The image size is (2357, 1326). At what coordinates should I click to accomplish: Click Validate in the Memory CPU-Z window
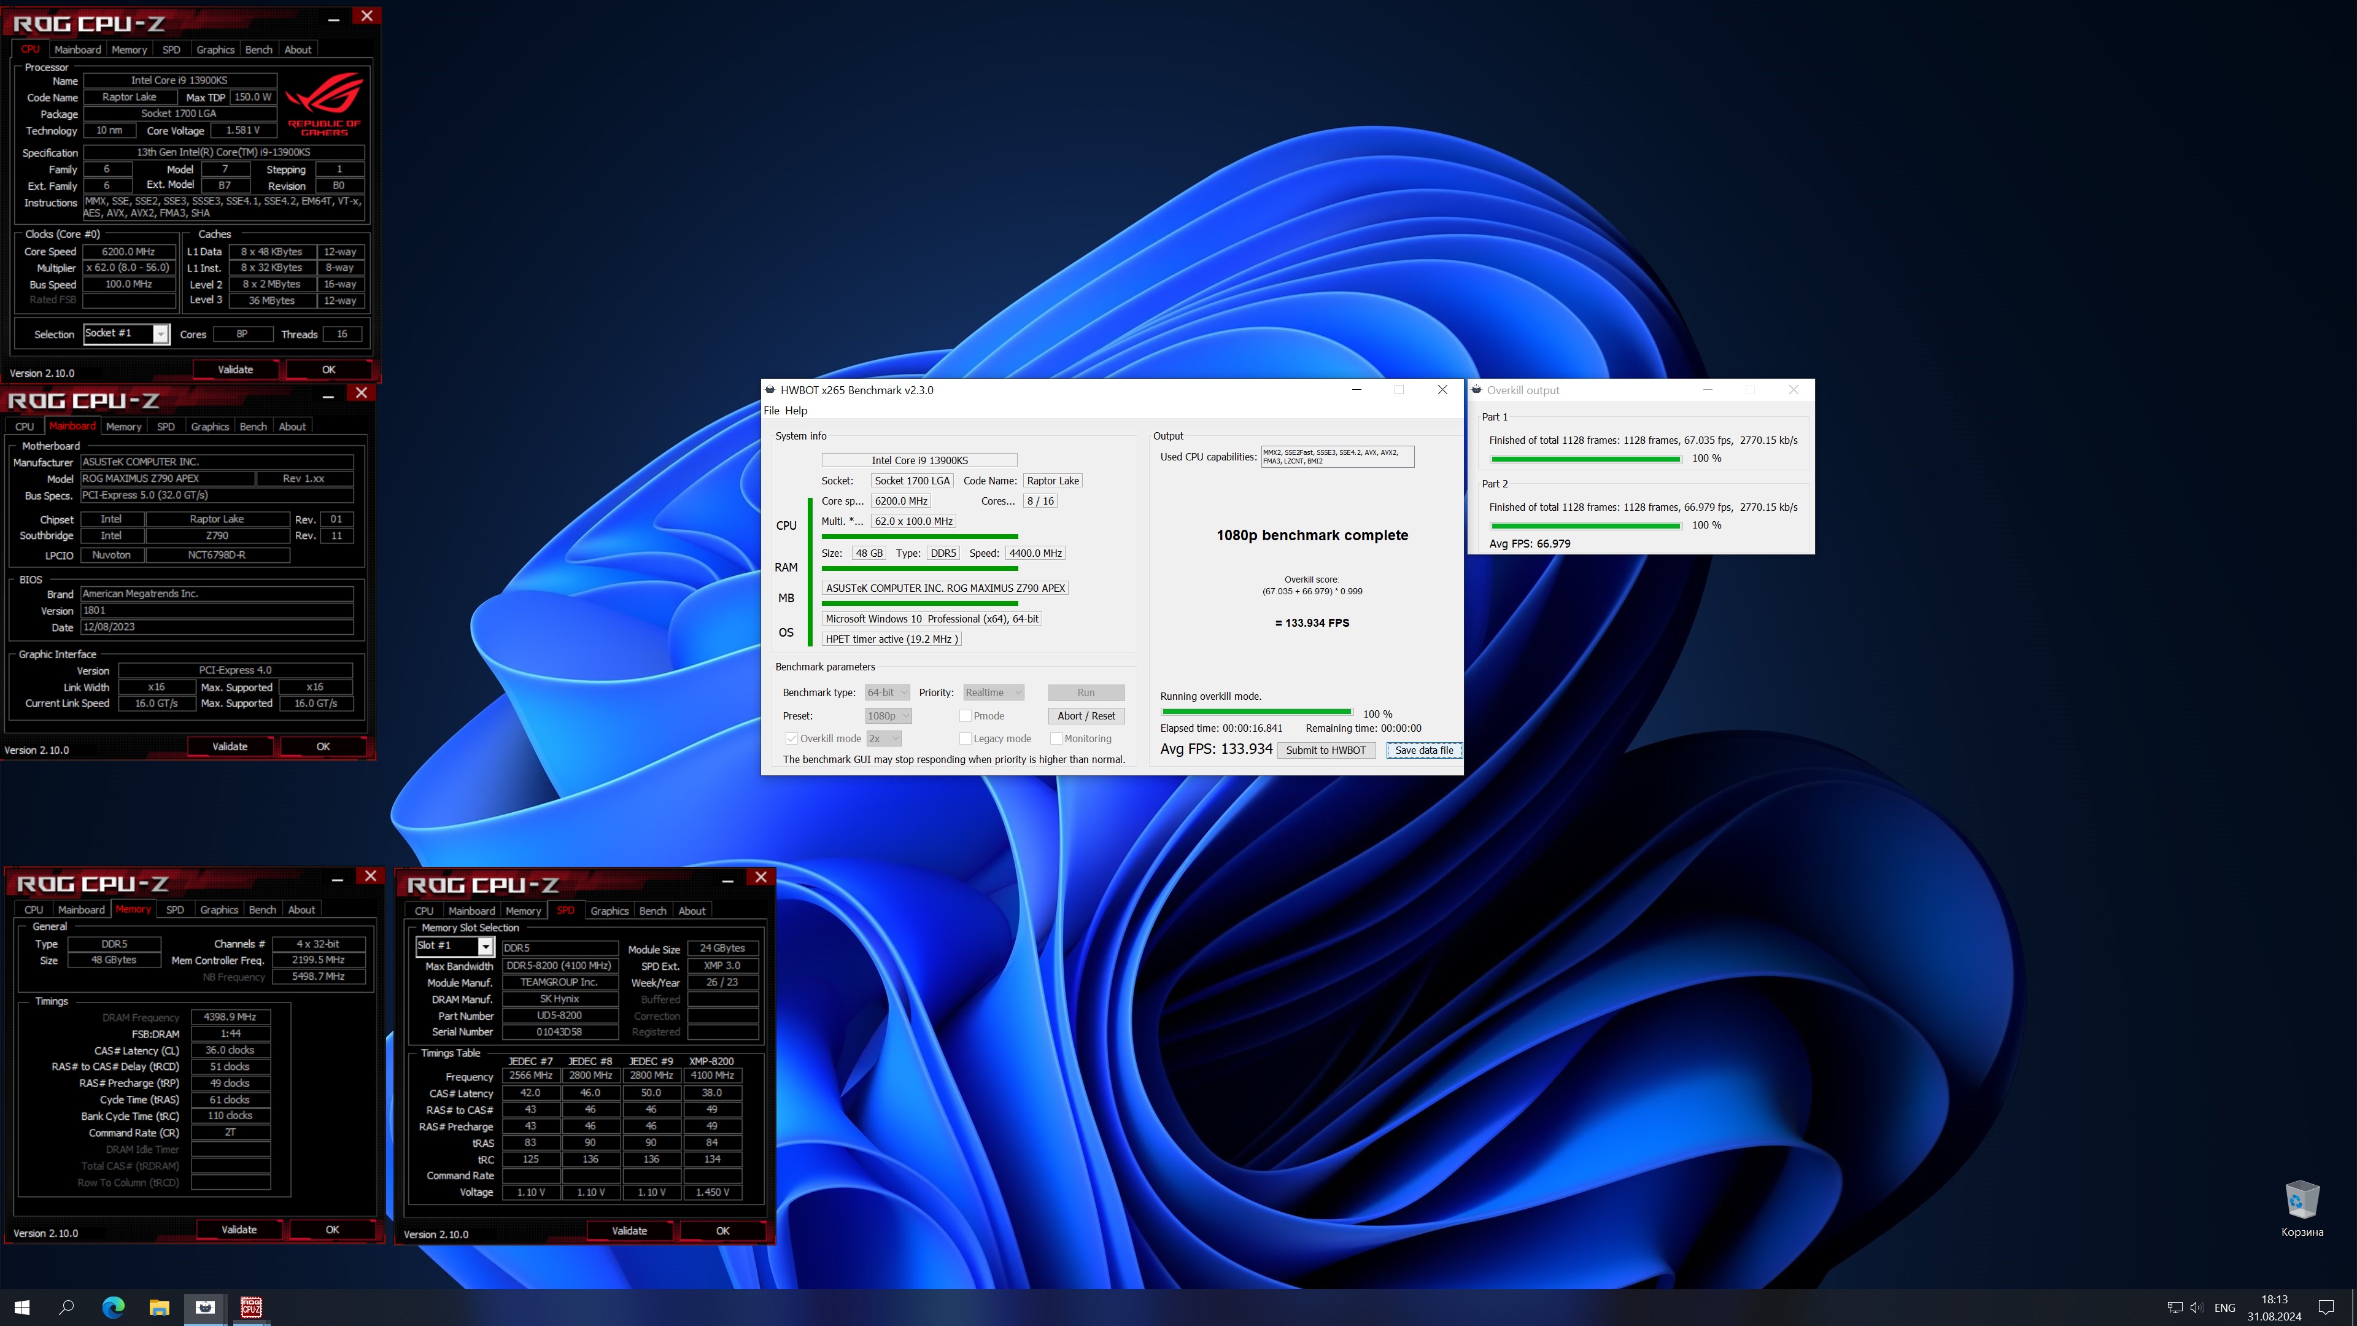tap(239, 1230)
